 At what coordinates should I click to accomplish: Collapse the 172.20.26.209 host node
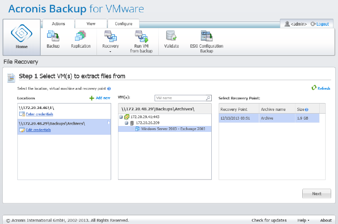click(127, 123)
